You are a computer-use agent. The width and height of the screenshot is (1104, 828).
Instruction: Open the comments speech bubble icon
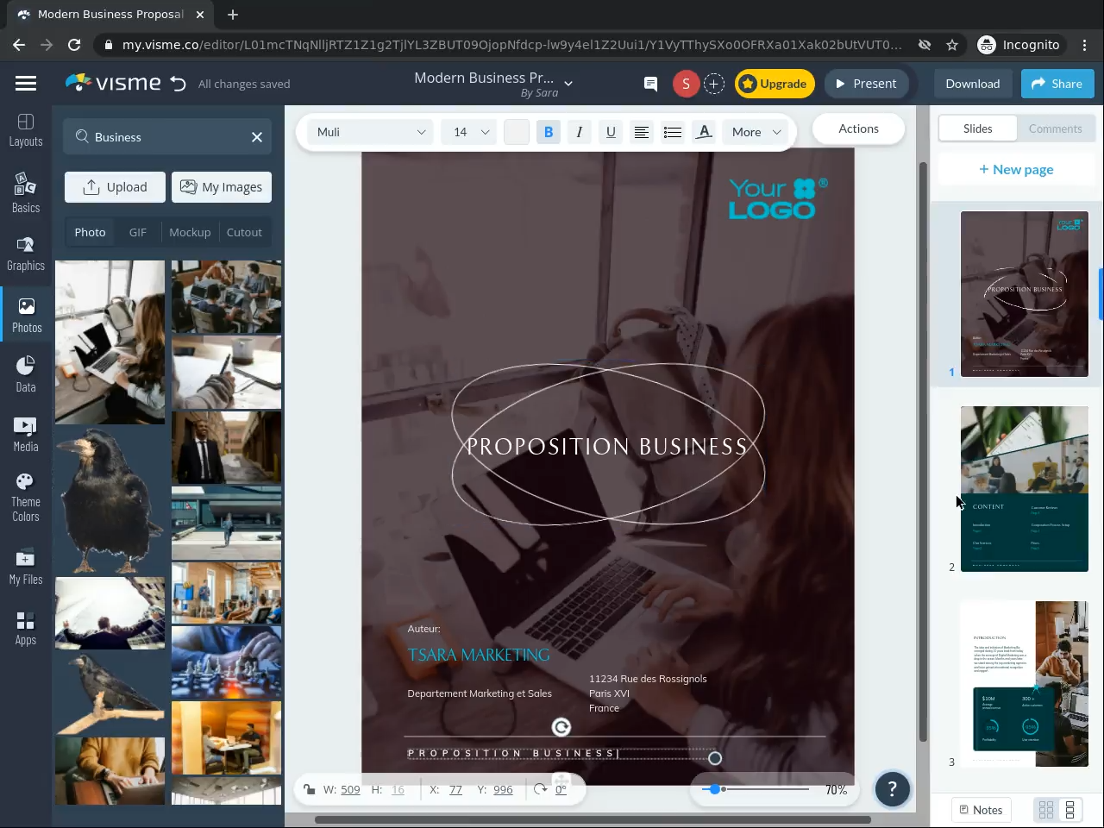click(650, 84)
